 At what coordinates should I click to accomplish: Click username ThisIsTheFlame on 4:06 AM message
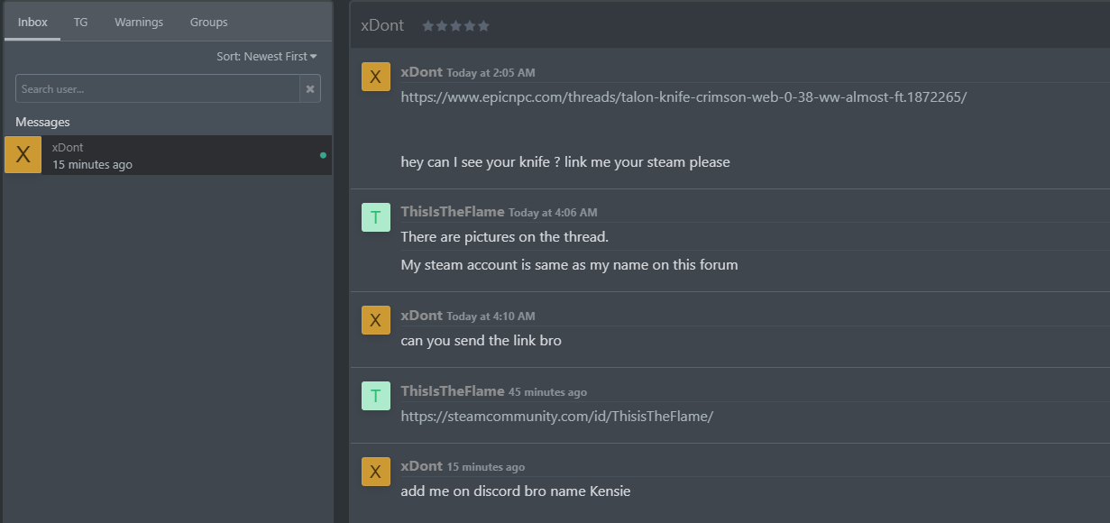click(453, 212)
